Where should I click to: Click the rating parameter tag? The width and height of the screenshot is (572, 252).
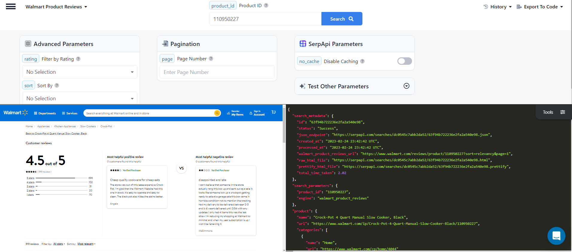click(30, 59)
